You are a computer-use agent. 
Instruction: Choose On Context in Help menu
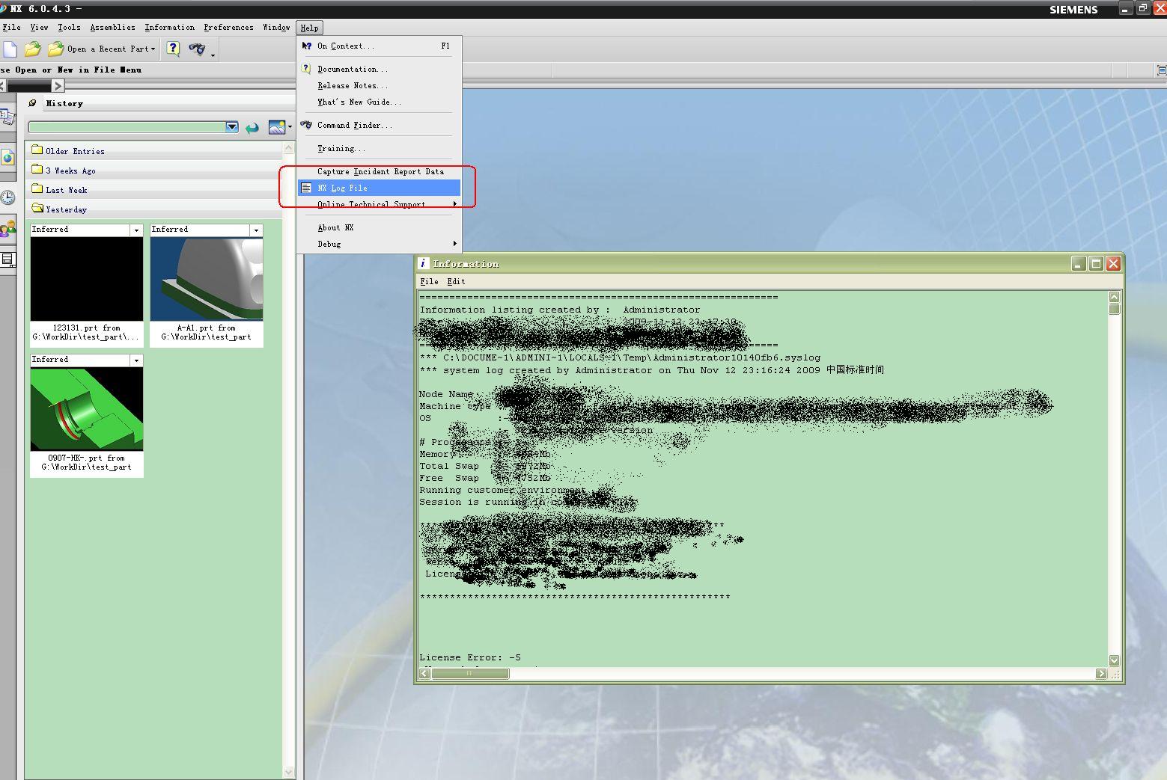tap(379, 46)
